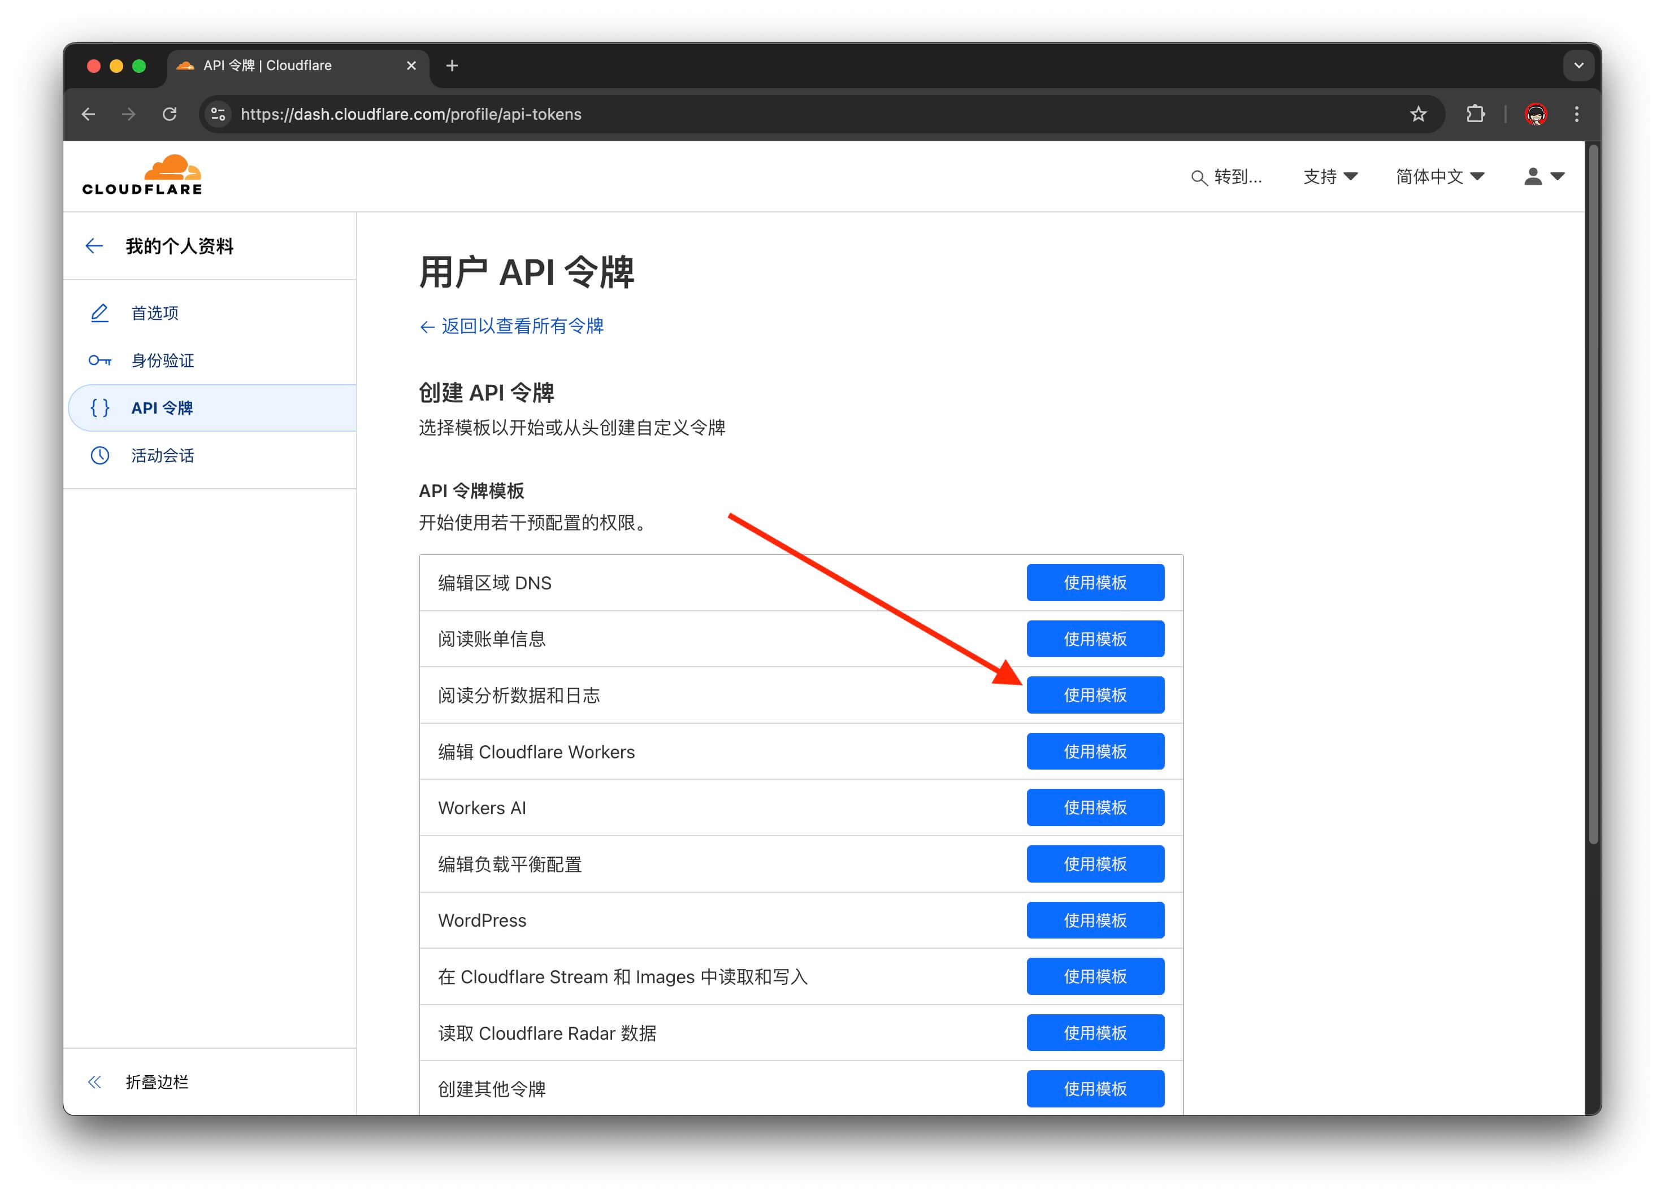The height and width of the screenshot is (1199, 1665).
Task: Click the WordPress row label
Action: (482, 920)
